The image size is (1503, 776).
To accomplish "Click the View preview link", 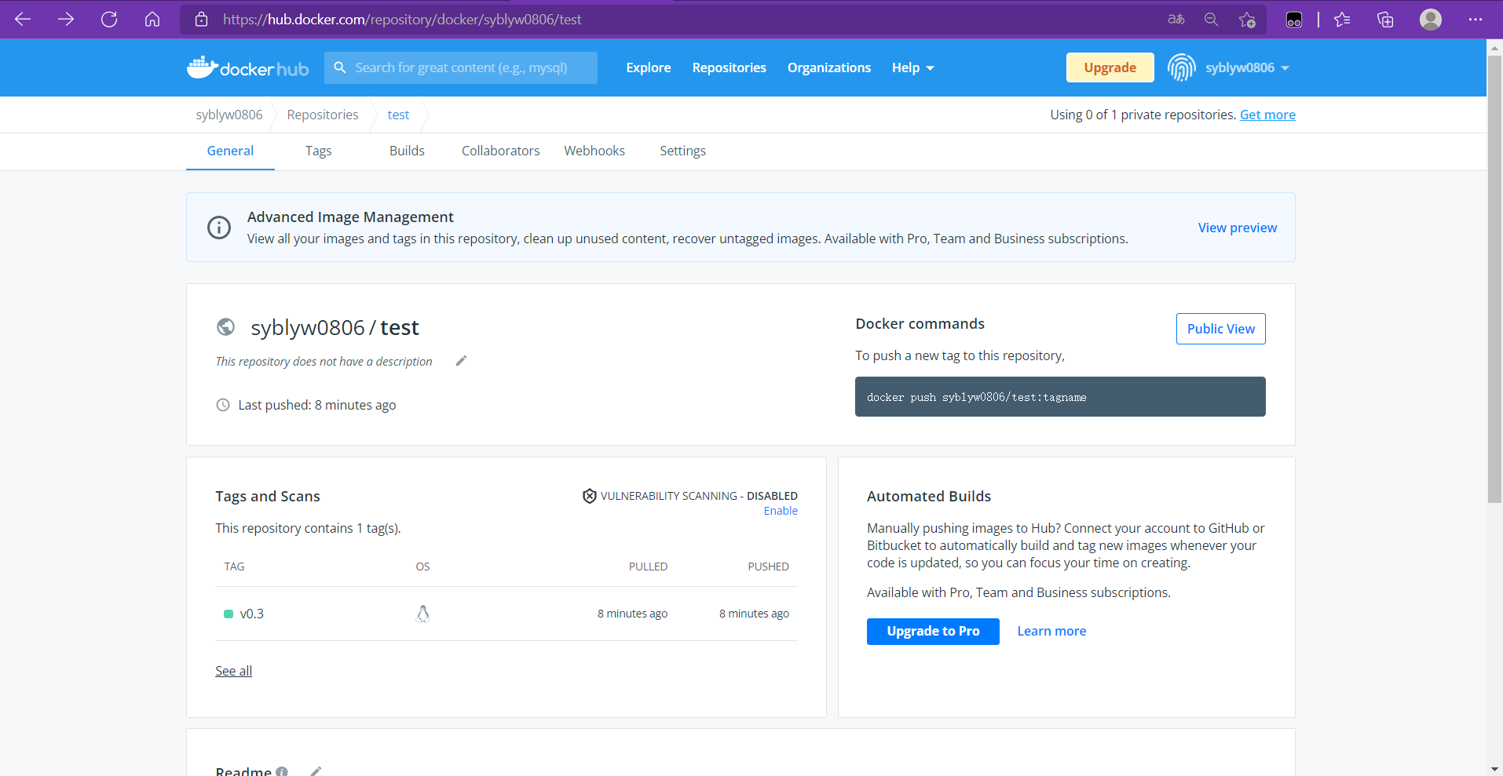I will (x=1237, y=228).
